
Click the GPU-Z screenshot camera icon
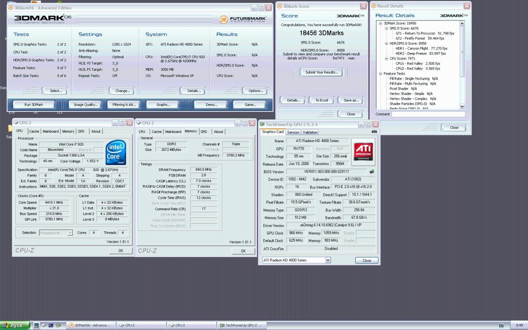(374, 132)
